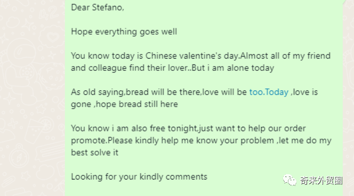
Task: Click "gone ,hope bread still here" line
Action: click(124, 104)
